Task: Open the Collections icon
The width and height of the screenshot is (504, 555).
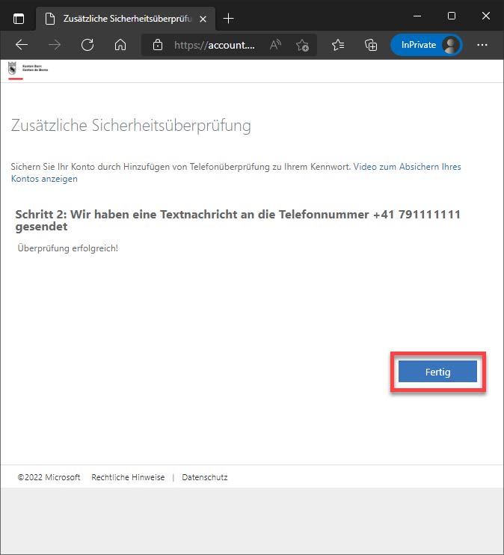Action: pyautogui.click(x=370, y=45)
